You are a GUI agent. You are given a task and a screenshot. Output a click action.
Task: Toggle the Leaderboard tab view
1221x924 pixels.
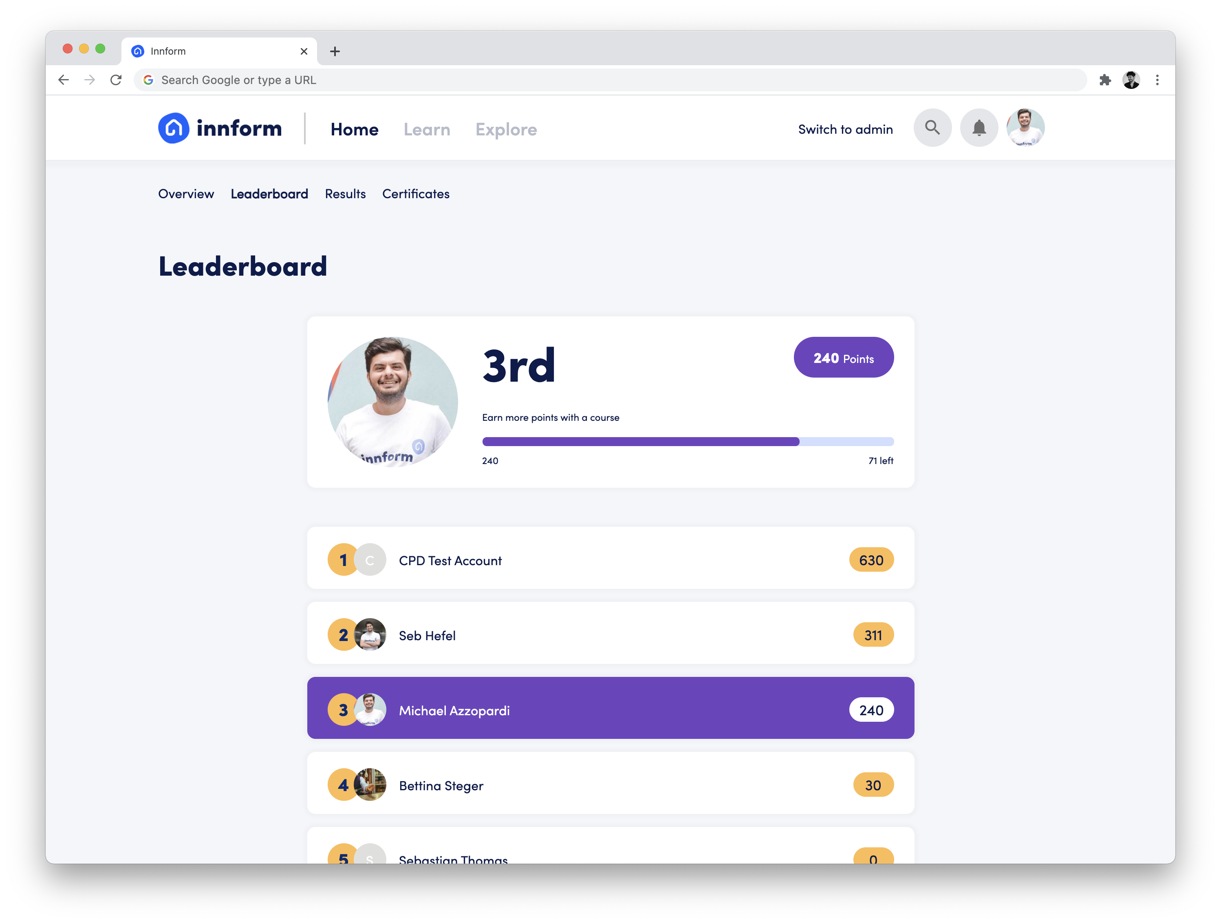(x=270, y=193)
